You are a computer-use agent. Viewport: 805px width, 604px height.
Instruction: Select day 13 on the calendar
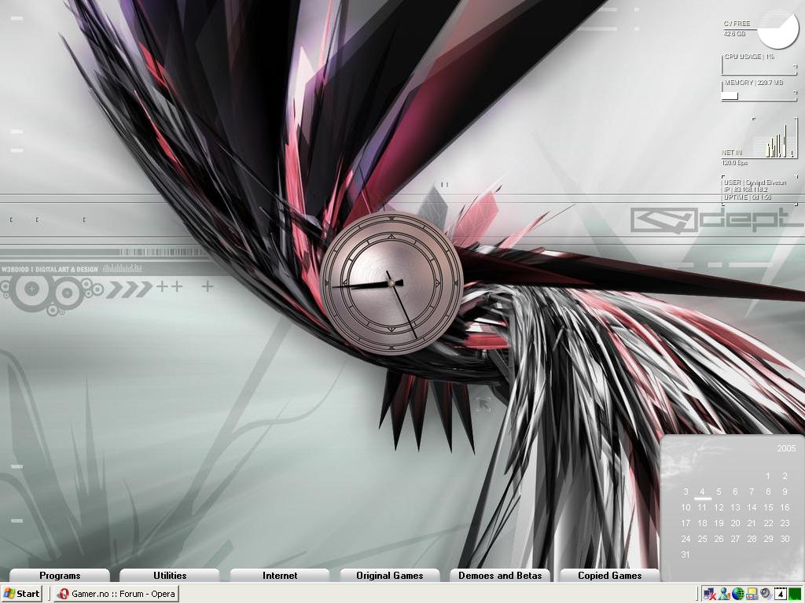coord(735,507)
